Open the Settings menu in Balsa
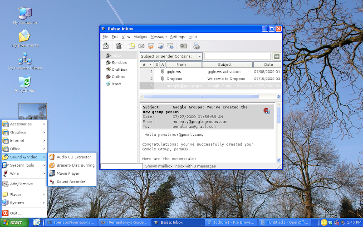 tap(177, 37)
